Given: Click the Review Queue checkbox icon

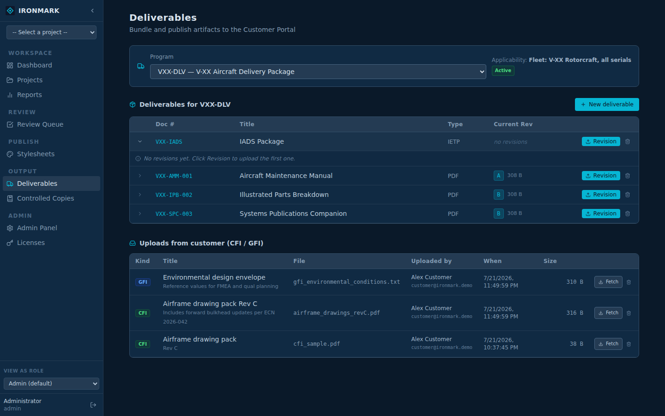Looking at the screenshot, I should pyautogui.click(x=10, y=125).
